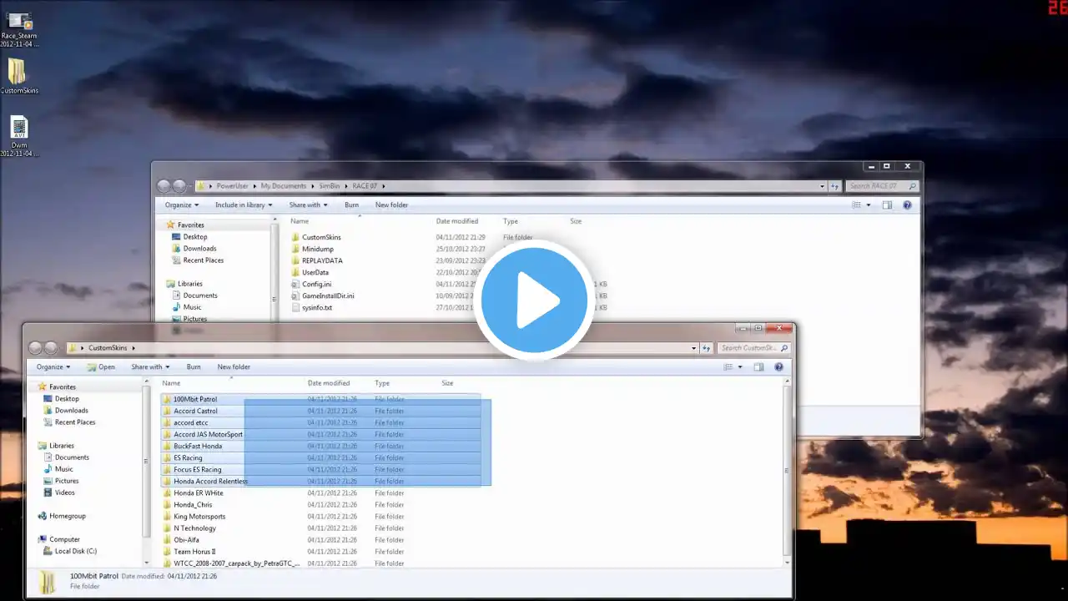
Task: Open view options dropdown arrow in CustomSkins window
Action: 739,366
